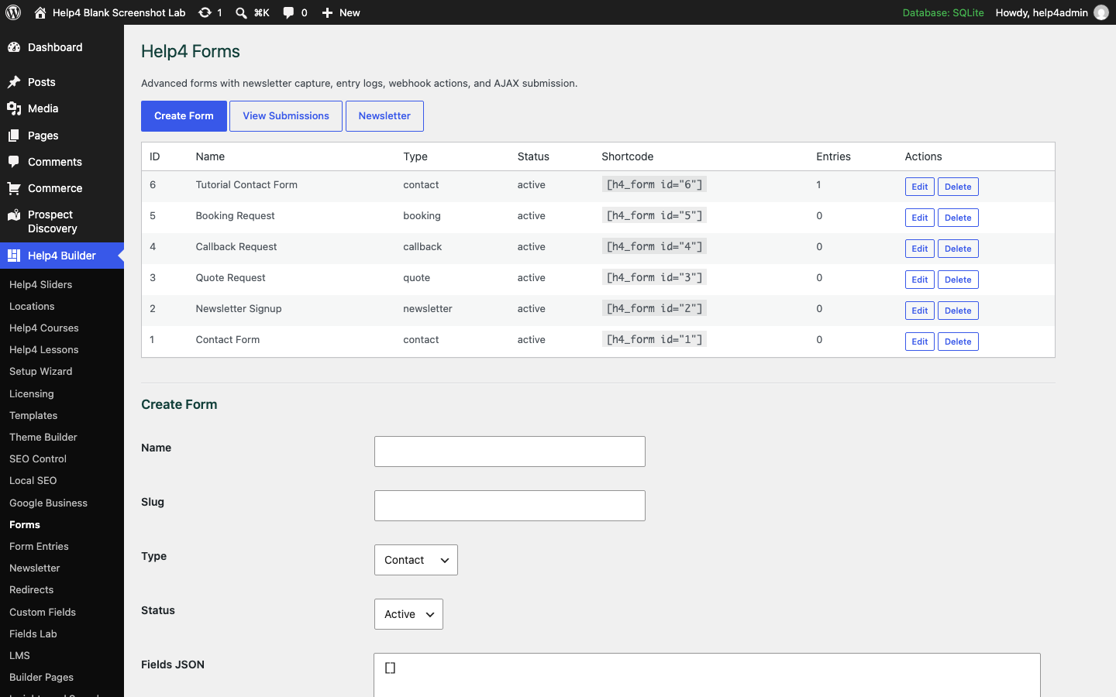
Task: Open Form Entries submenu item
Action: 39,546
